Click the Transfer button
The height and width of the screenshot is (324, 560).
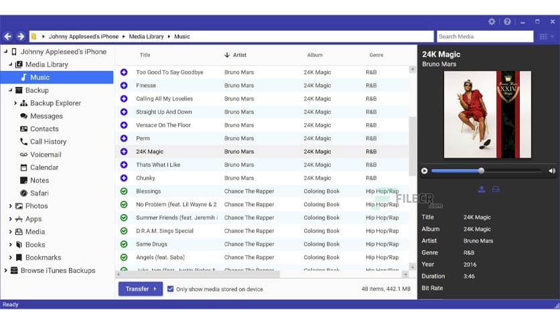141,289
